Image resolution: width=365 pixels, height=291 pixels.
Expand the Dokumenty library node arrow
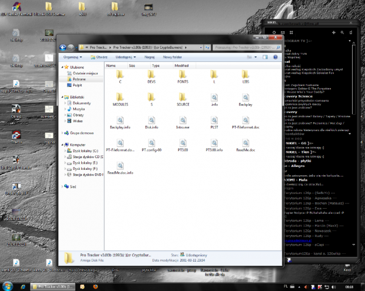pyautogui.click(x=65, y=103)
